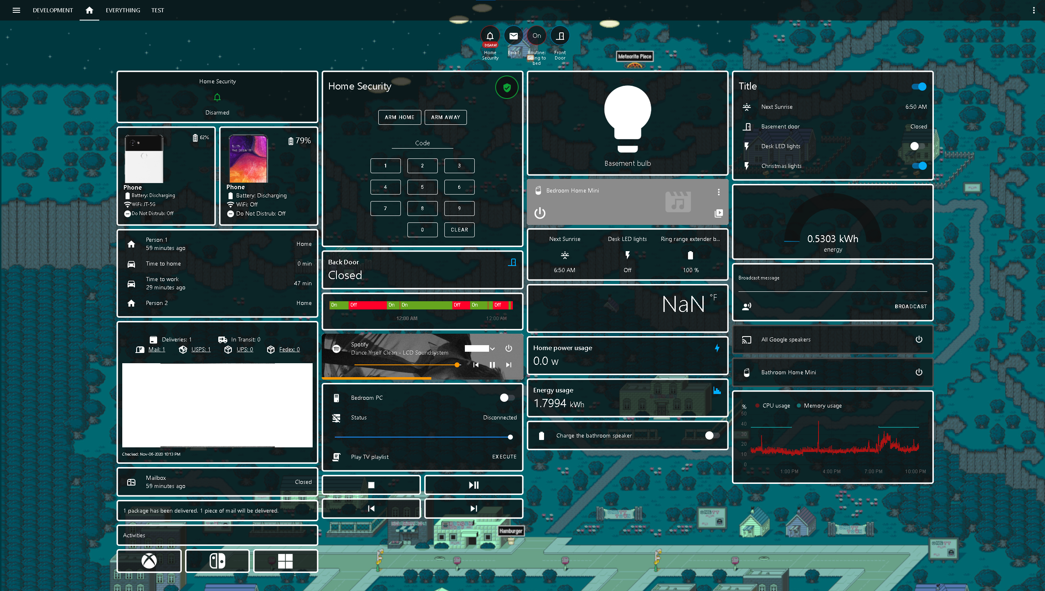Power on the Bedroom Home Mini
This screenshot has height=591, width=1045.
pyautogui.click(x=540, y=213)
